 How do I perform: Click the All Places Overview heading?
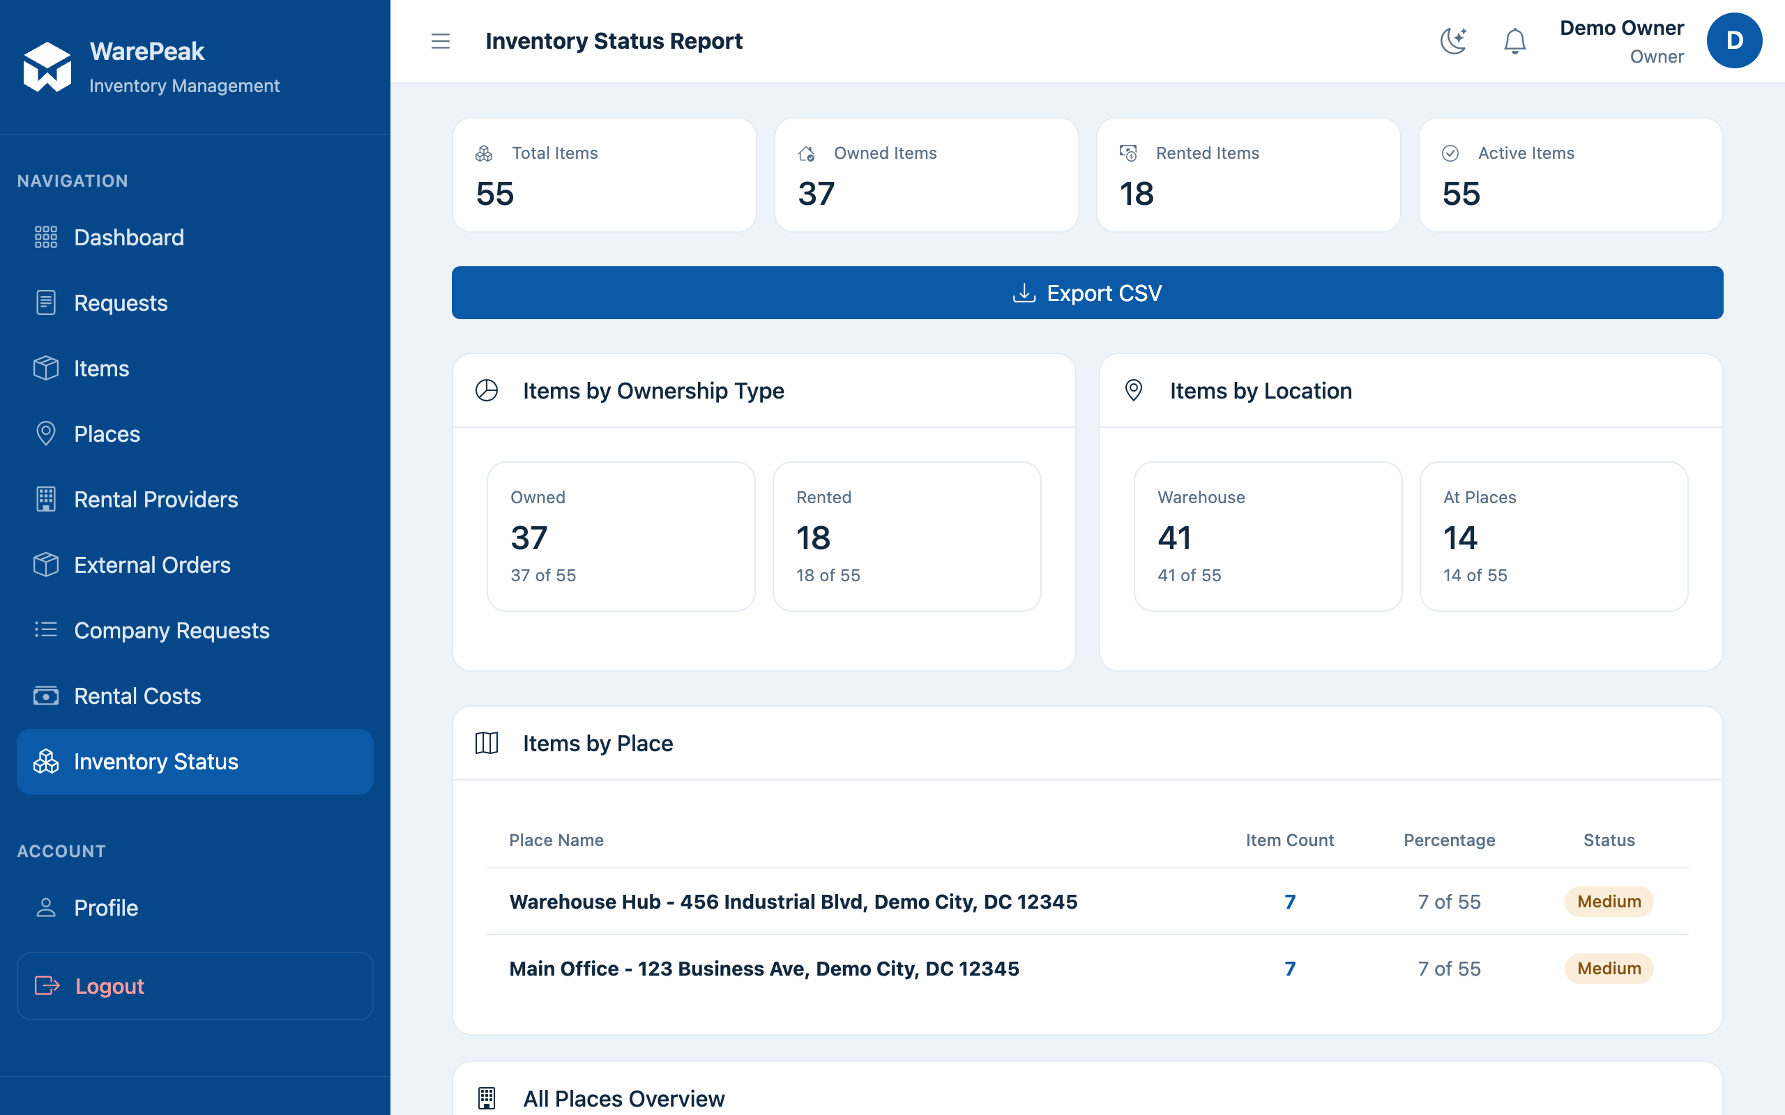coord(623,1099)
